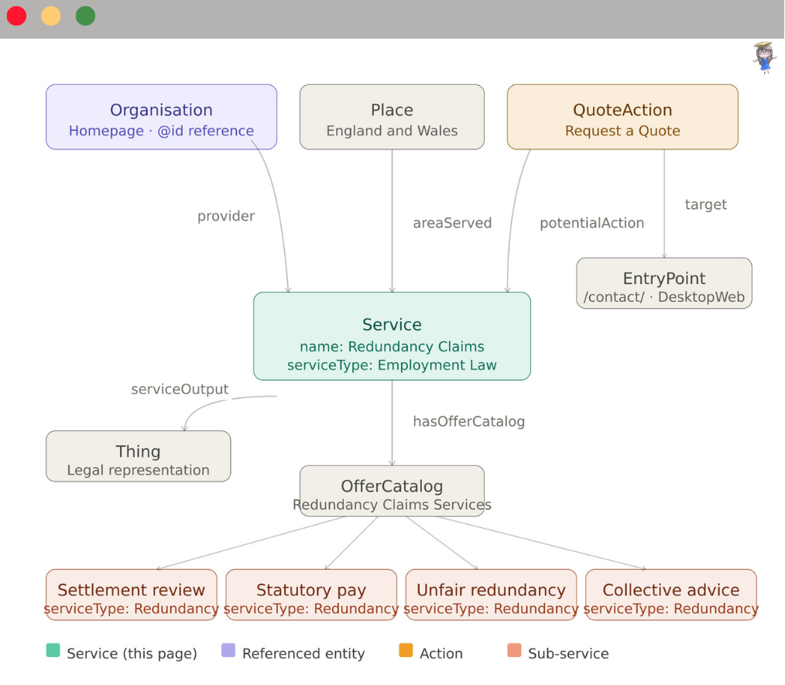
Task: Select the purple Referenced entity legend swatch
Action: (x=228, y=652)
